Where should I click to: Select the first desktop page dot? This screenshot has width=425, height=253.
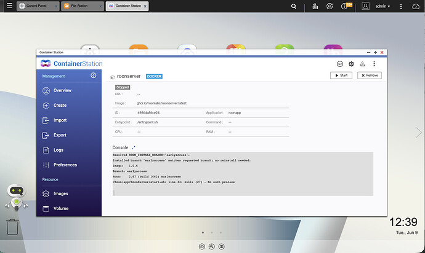[203, 233]
